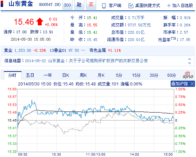
Task: Click the 14:00 time axis label
Action: click(134, 155)
